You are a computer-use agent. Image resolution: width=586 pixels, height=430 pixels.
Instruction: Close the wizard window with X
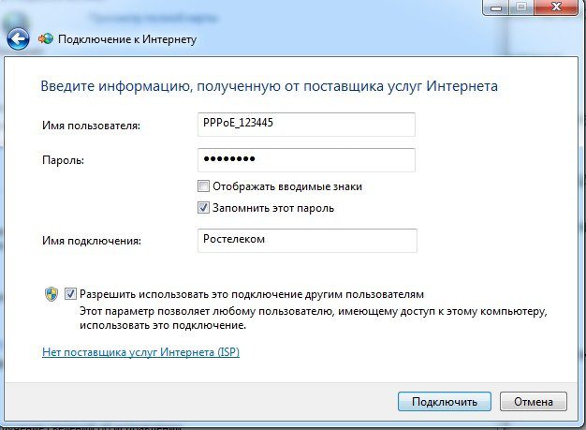[x=556, y=7]
